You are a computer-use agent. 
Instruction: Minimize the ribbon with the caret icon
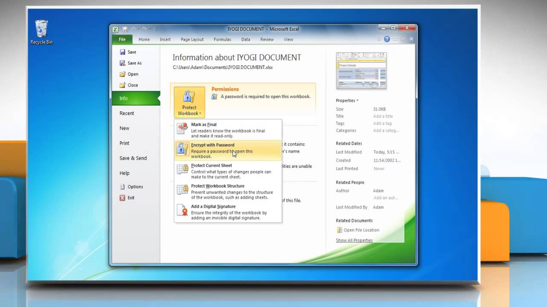click(x=379, y=39)
